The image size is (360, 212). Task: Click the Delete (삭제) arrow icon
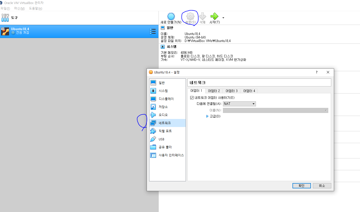click(x=202, y=16)
